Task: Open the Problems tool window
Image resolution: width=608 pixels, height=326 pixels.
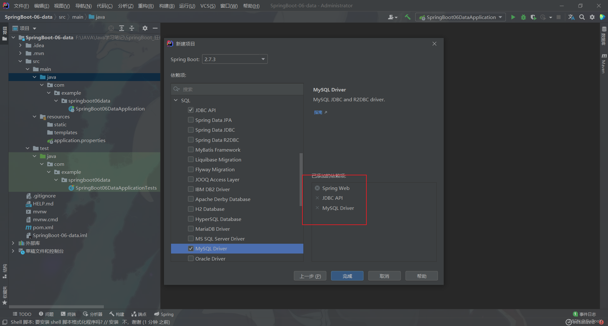Action: point(46,314)
